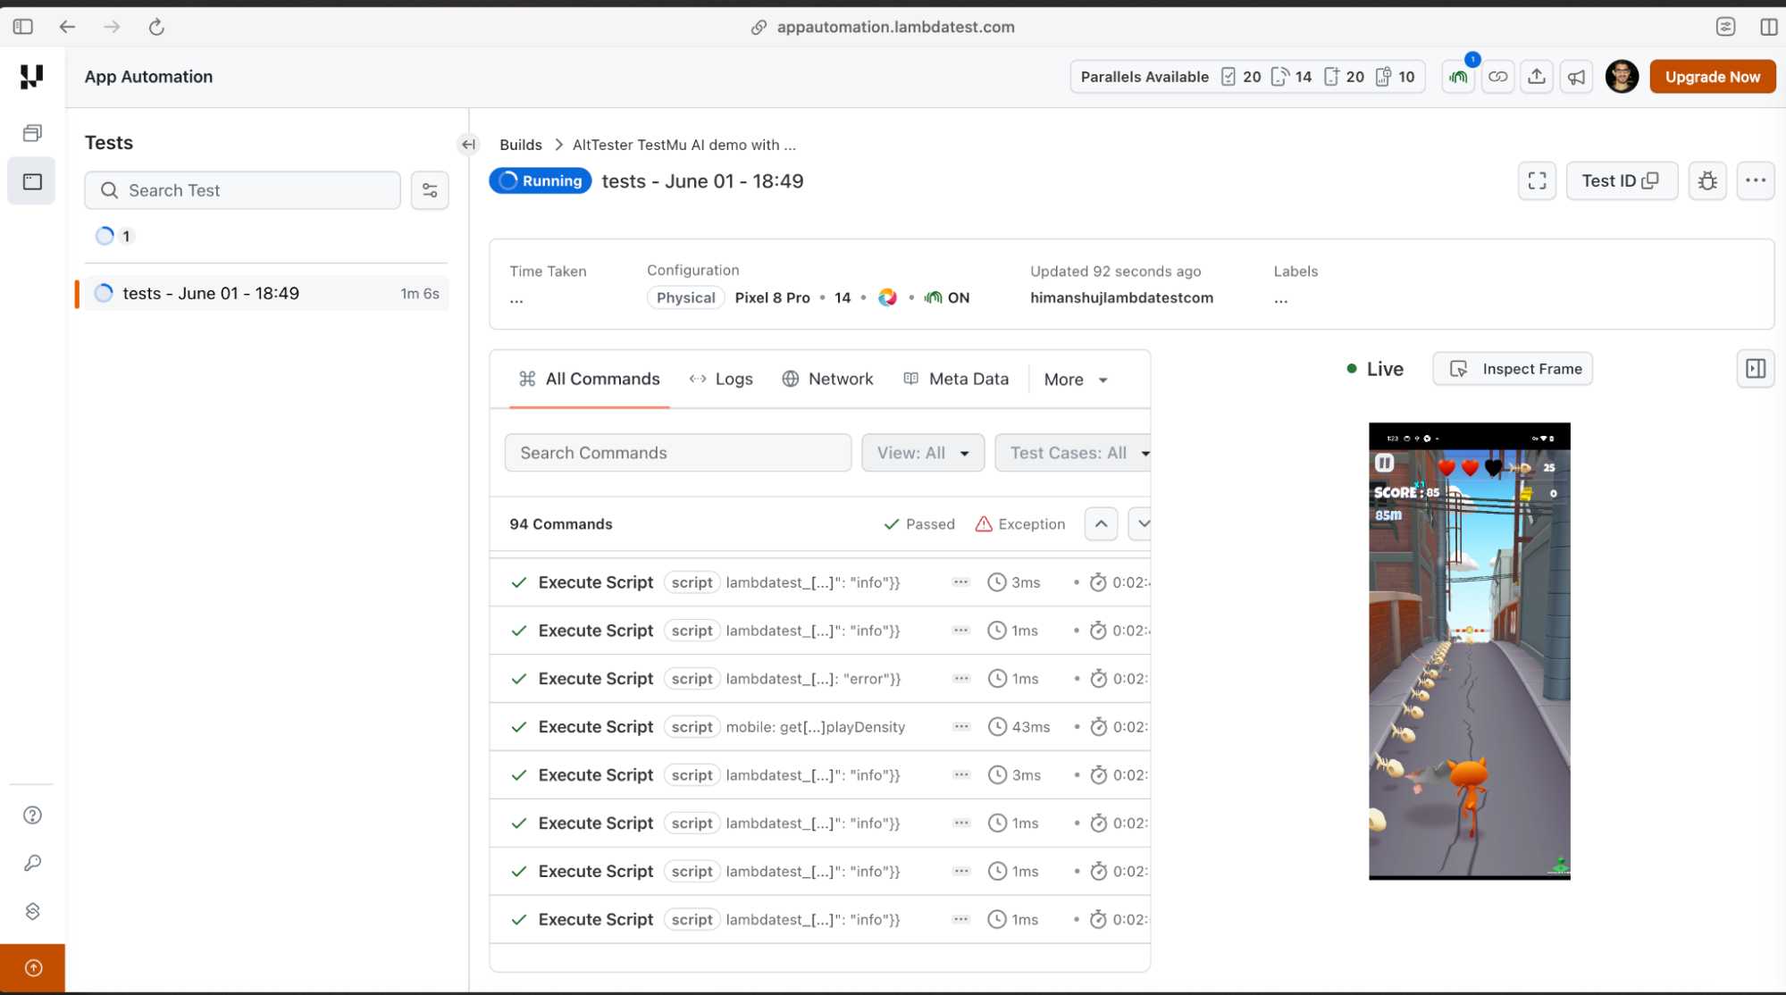Collapse the Tests panel with the arrow icon

[x=468, y=144]
